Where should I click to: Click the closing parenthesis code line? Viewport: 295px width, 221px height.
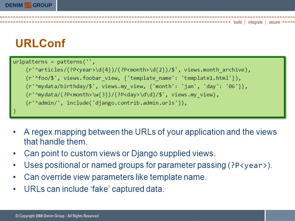click(x=14, y=111)
